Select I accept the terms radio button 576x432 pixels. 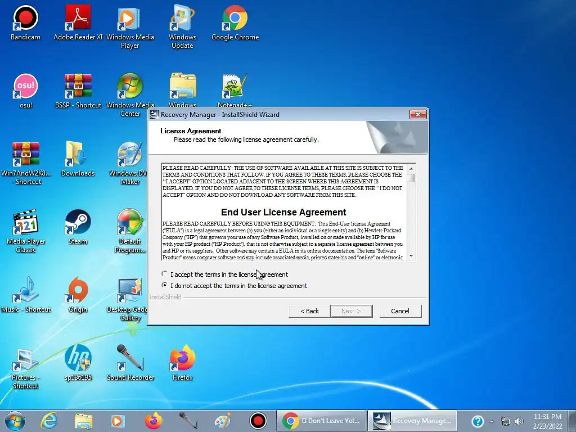pyautogui.click(x=165, y=274)
